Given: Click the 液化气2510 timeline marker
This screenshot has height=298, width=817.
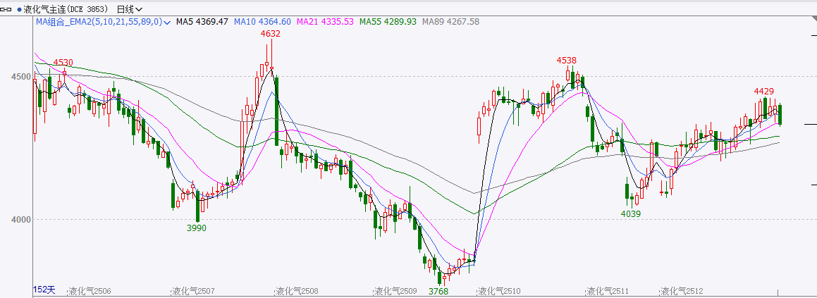Looking at the screenshot, I should (499, 291).
